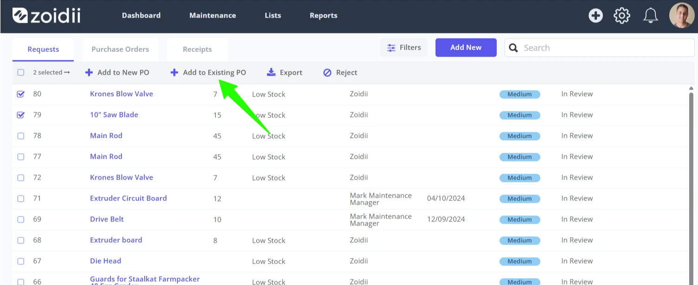Click the scrollbar up arrow
Screen dimensions: 698x285
692,88
